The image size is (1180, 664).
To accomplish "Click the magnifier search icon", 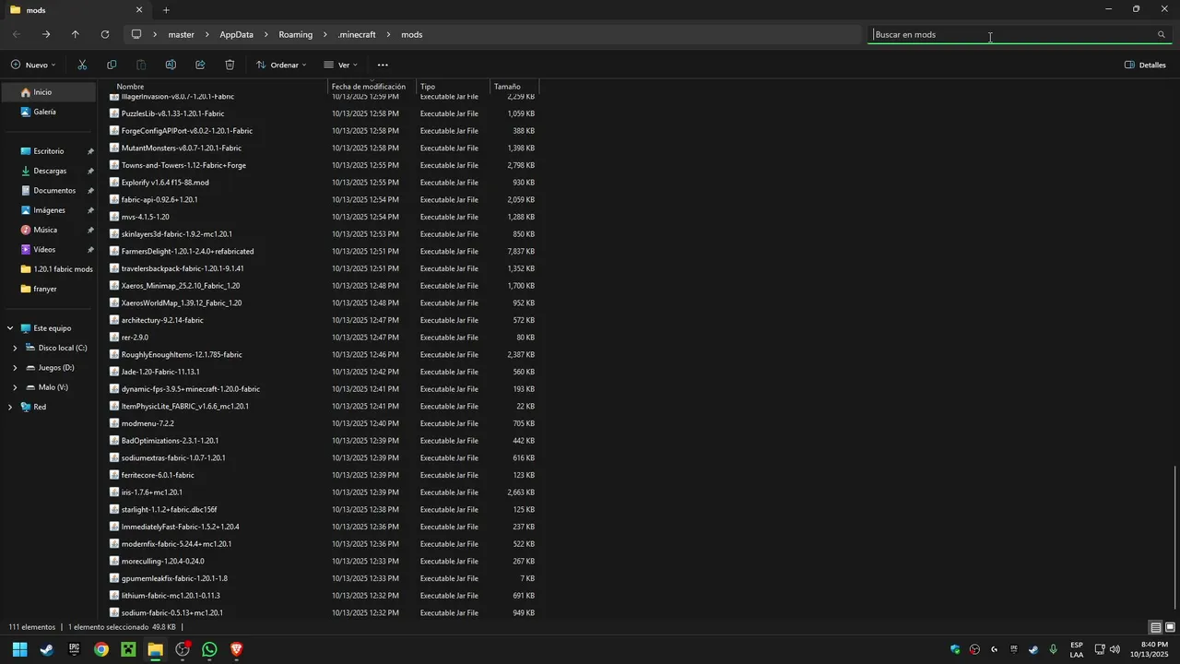I will (x=1162, y=34).
